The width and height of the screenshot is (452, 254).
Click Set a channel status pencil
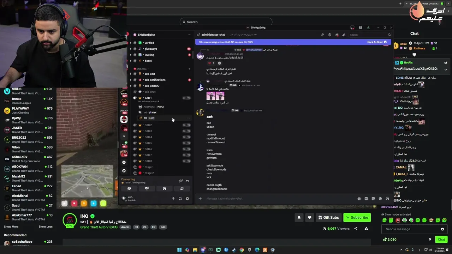click(x=158, y=102)
